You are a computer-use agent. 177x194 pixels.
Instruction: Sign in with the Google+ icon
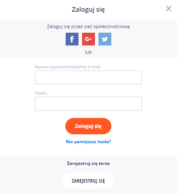88,39
